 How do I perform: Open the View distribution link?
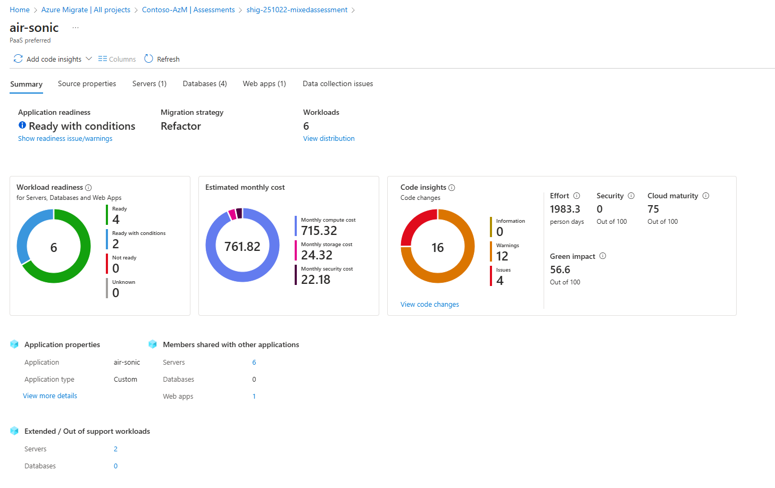click(329, 139)
